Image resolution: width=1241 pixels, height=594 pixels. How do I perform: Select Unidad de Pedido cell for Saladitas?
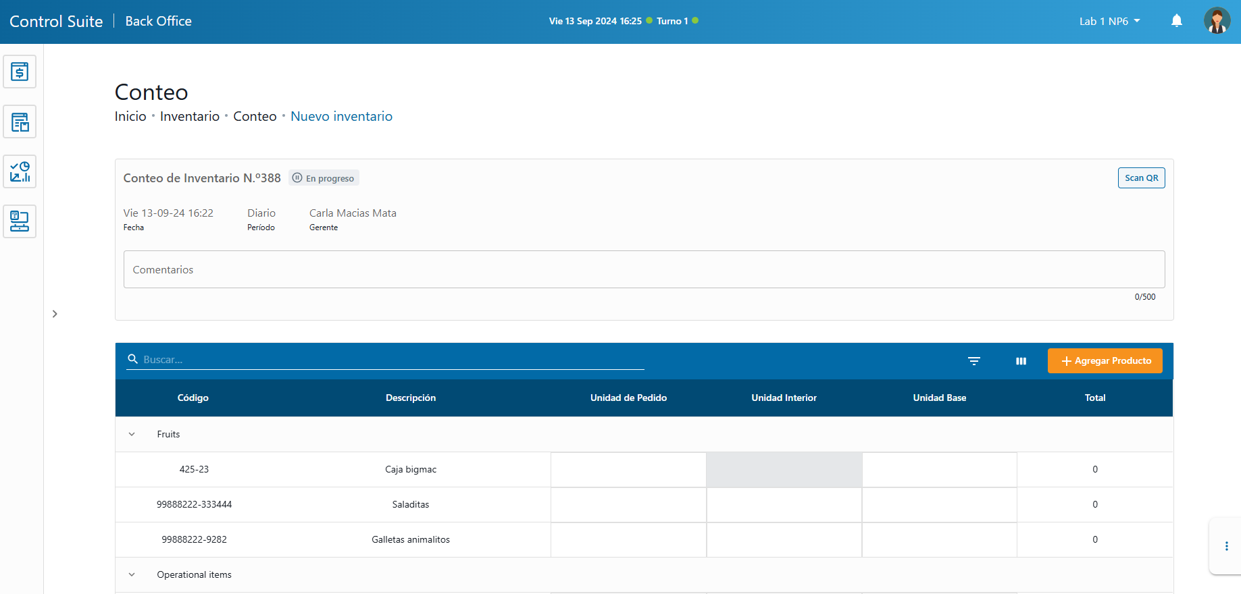click(628, 504)
